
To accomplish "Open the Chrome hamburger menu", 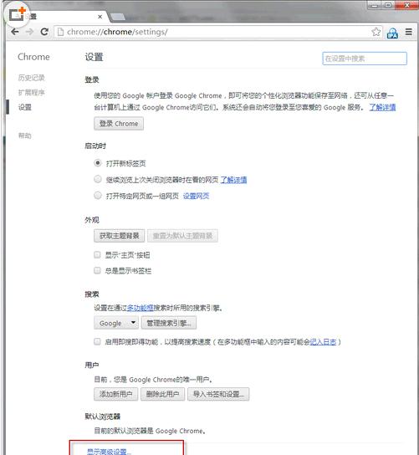I will tap(409, 32).
